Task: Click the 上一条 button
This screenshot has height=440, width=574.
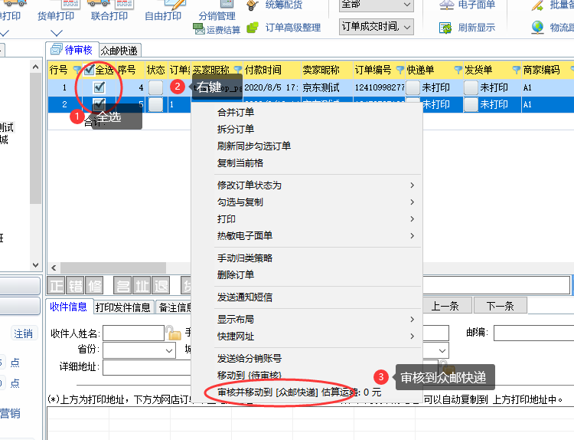Action: tap(445, 306)
